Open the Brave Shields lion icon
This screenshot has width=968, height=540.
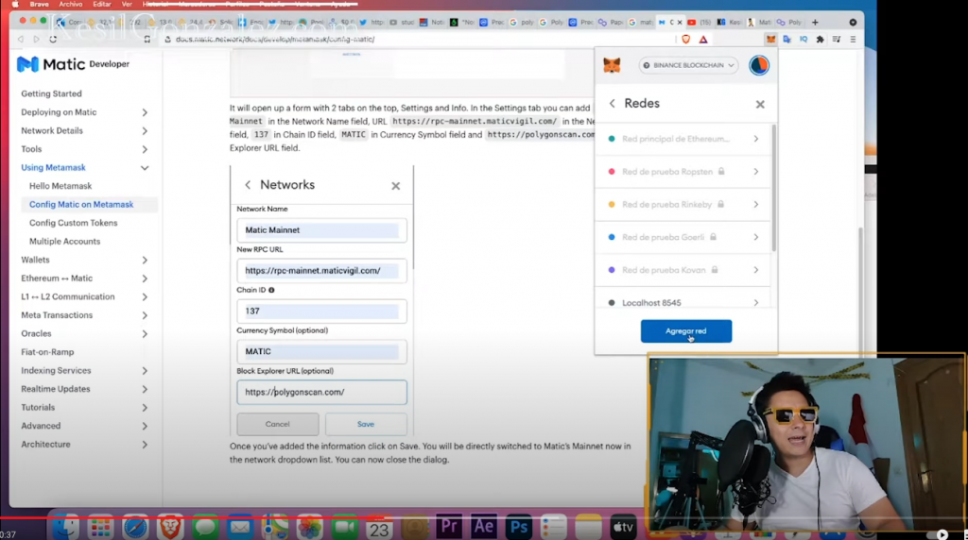point(686,39)
